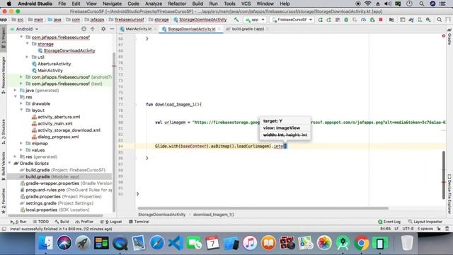Open the Logcat tool window

pyautogui.click(x=111, y=222)
